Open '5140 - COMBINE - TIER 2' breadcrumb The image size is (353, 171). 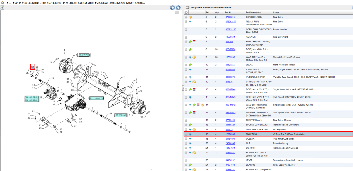click(x=42, y=3)
